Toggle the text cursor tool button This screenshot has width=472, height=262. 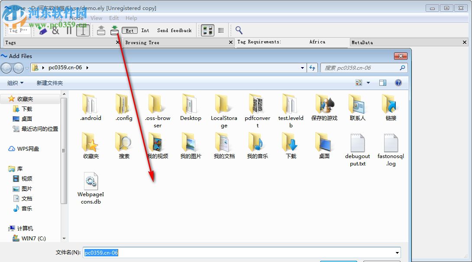(83, 30)
